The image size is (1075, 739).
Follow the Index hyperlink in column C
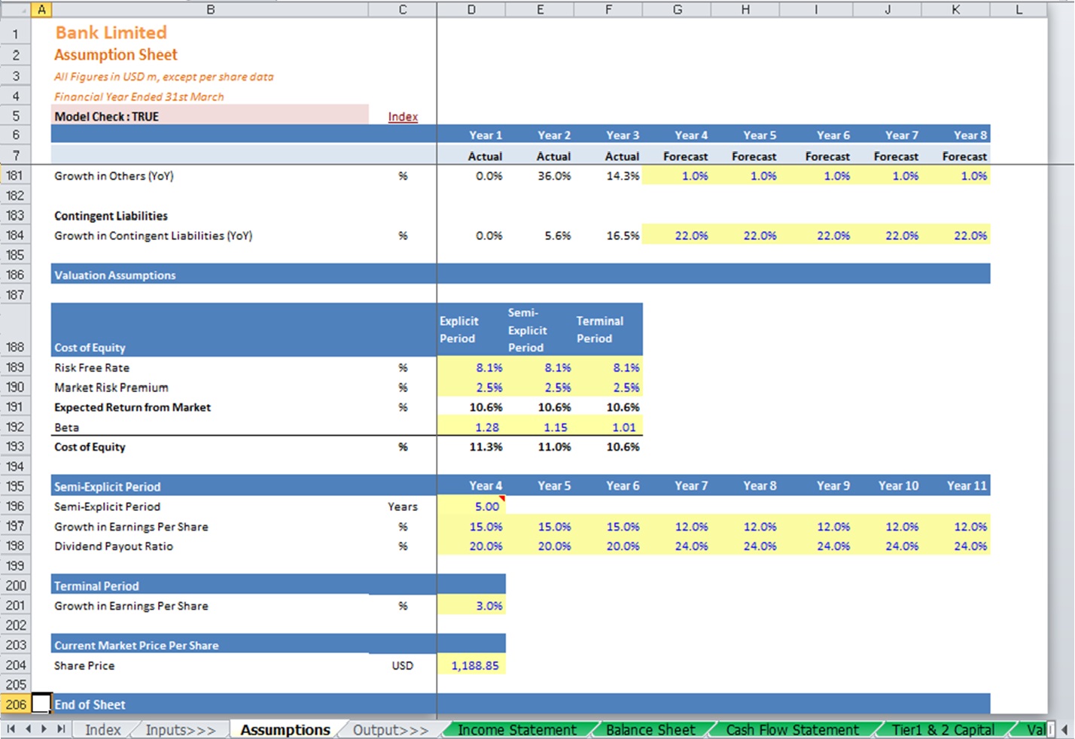[x=403, y=117]
